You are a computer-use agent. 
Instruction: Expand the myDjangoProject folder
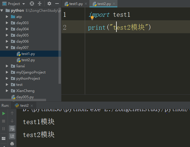(x=7, y=72)
